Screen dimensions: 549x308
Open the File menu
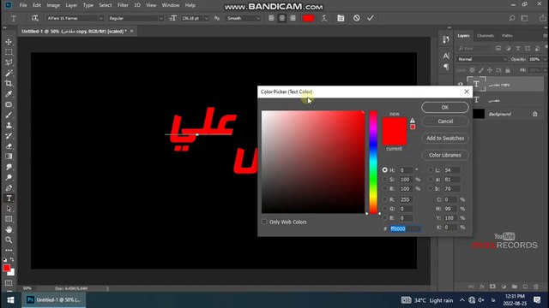(23, 5)
